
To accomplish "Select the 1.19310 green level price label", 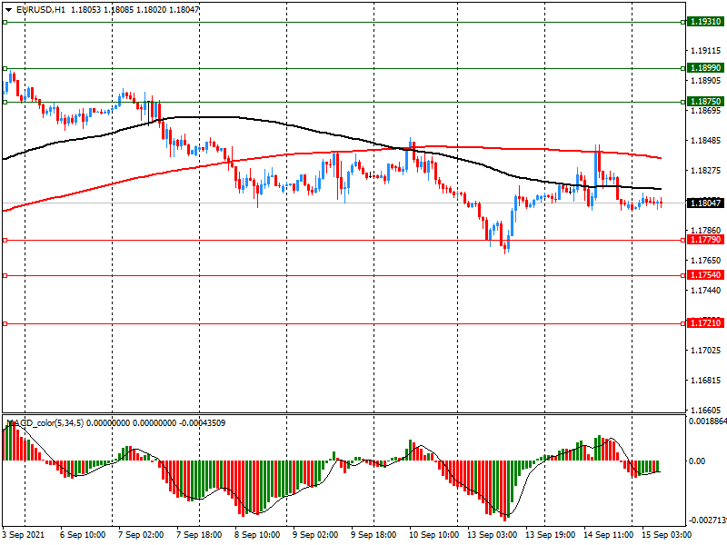I will click(705, 22).
